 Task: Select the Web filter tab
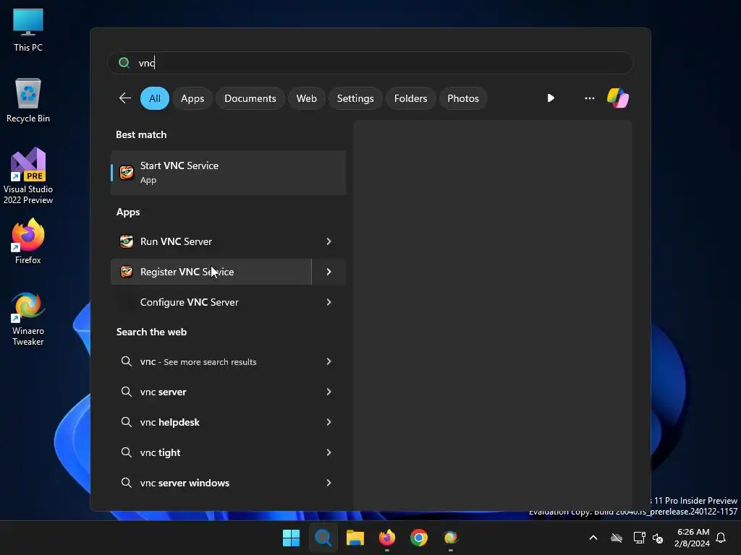pos(306,98)
